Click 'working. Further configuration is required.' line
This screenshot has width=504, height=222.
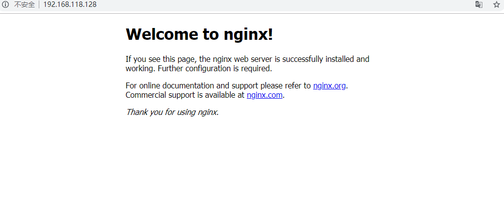point(199,69)
